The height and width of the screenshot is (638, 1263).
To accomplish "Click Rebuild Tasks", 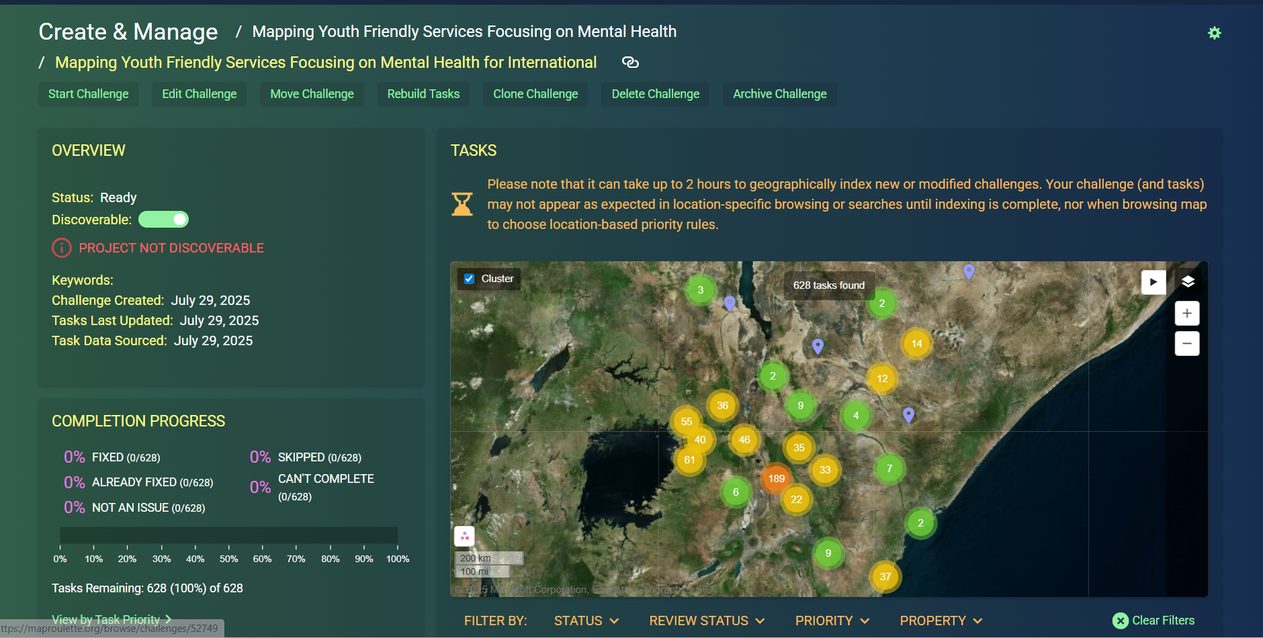I will pyautogui.click(x=423, y=94).
